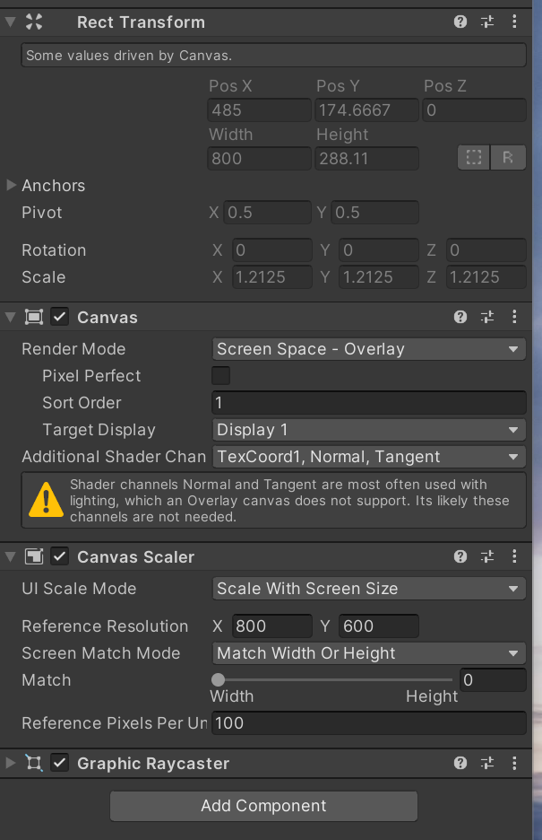
Task: Click the Add Component button
Action: (x=262, y=806)
